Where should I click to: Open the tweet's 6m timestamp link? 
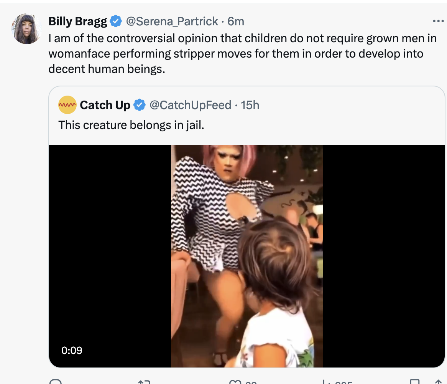point(236,22)
